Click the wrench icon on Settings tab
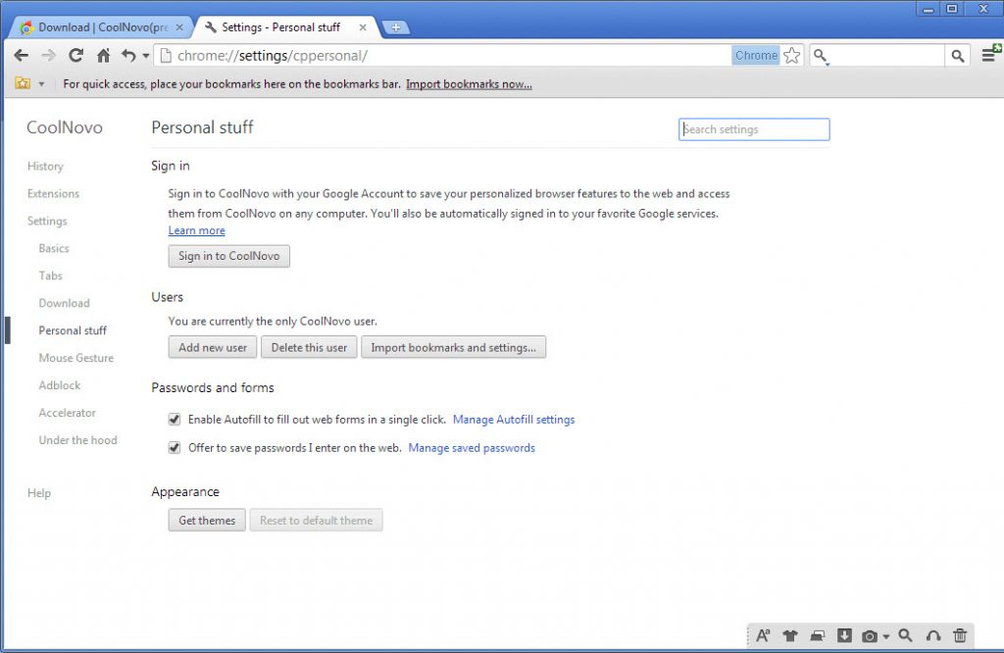Image resolution: width=1004 pixels, height=653 pixels. (x=210, y=27)
